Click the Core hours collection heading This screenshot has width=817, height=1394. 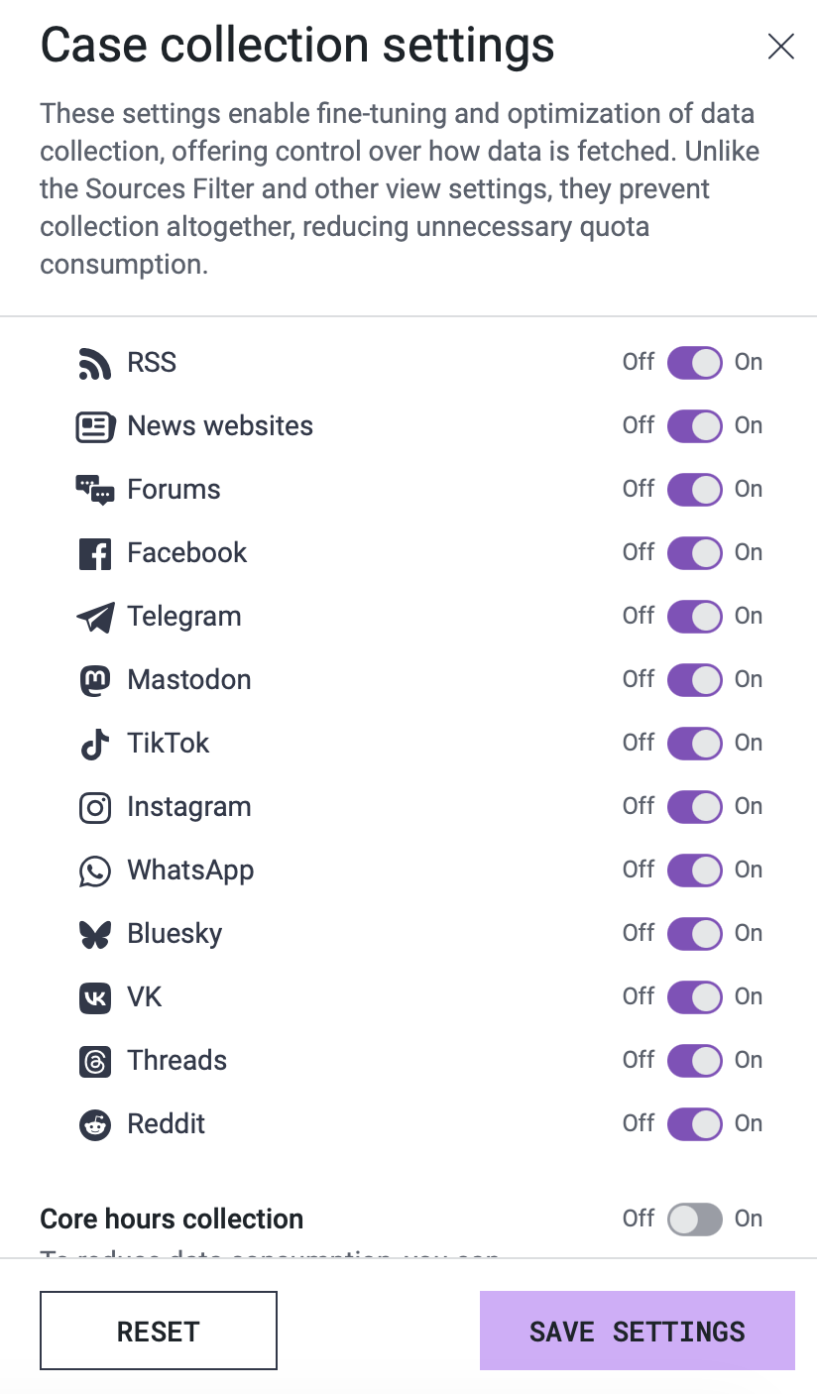tap(172, 1219)
